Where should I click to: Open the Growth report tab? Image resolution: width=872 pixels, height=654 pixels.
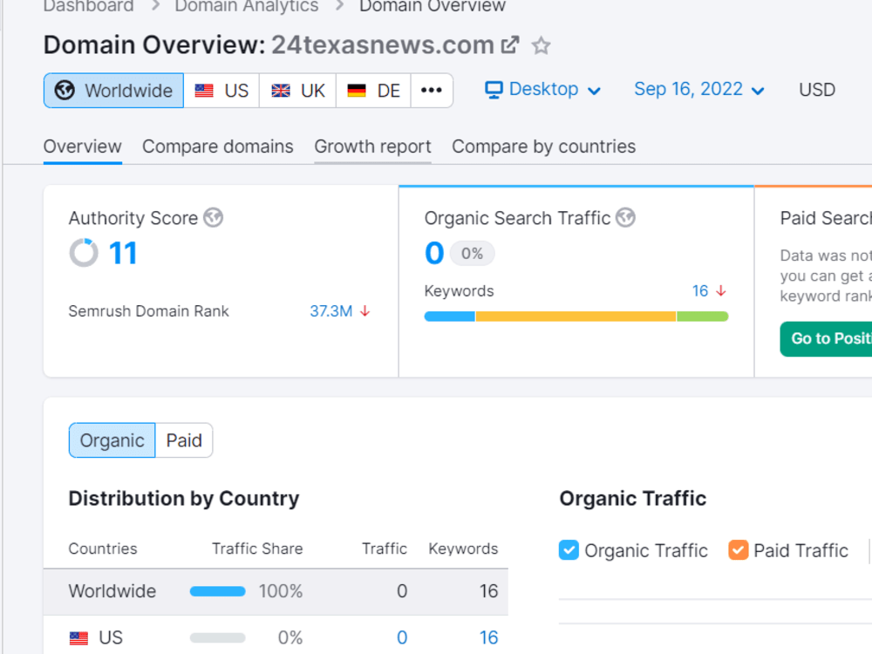(372, 146)
